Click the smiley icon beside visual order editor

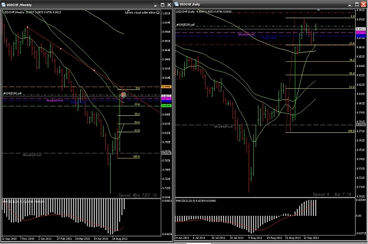pyautogui.click(x=158, y=12)
